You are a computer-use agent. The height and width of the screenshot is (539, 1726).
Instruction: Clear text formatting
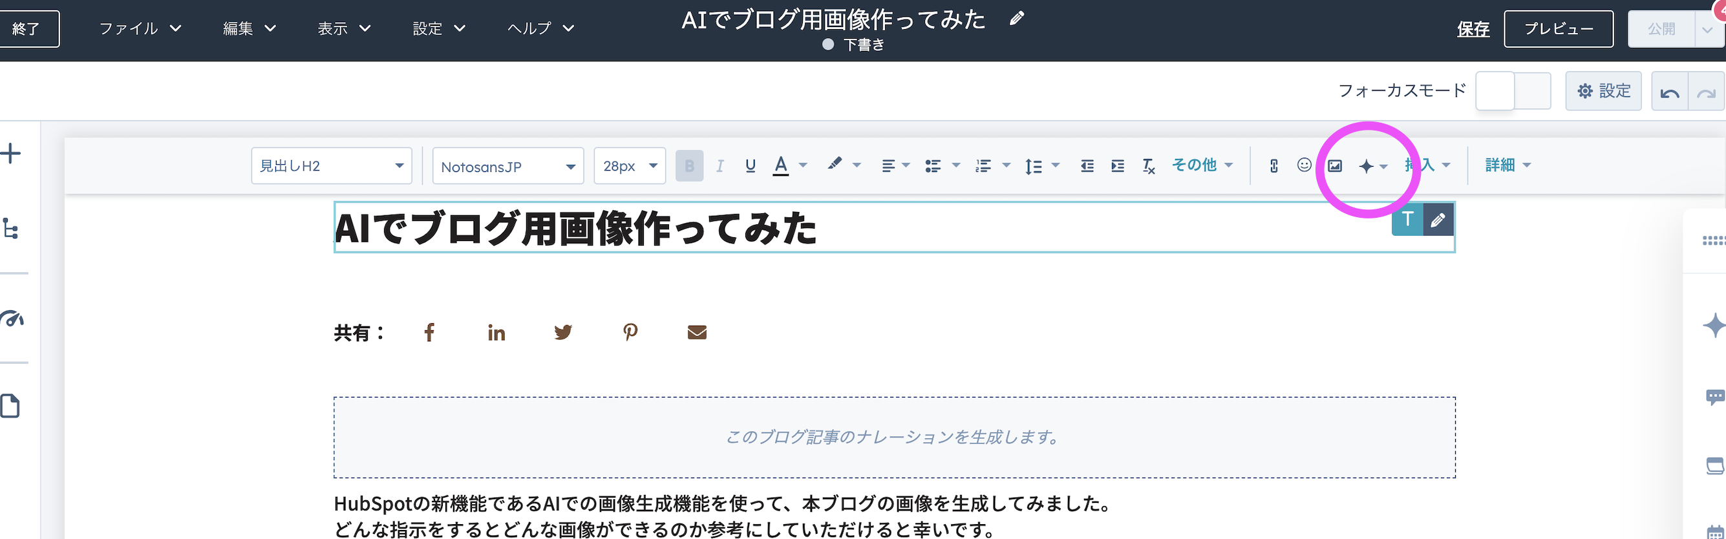coord(1149,166)
